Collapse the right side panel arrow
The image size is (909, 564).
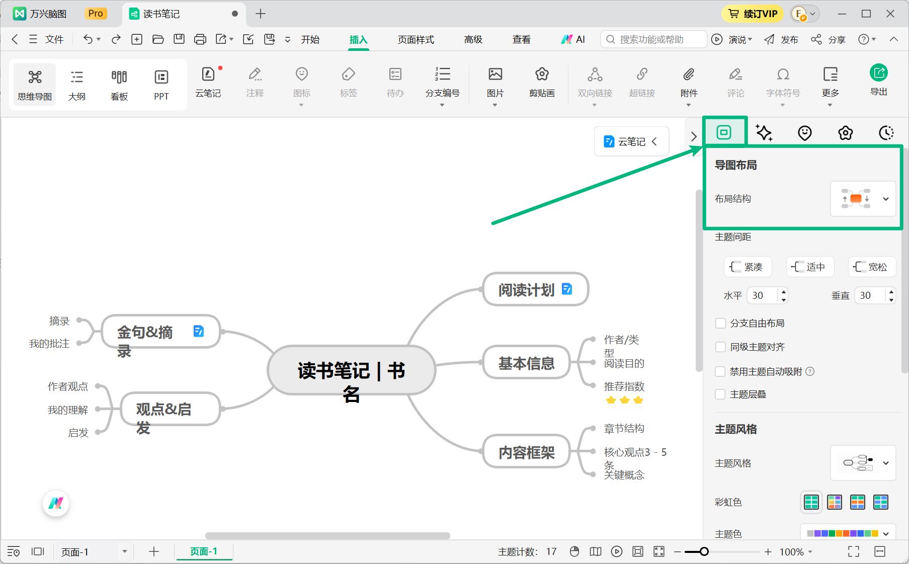pyautogui.click(x=694, y=136)
